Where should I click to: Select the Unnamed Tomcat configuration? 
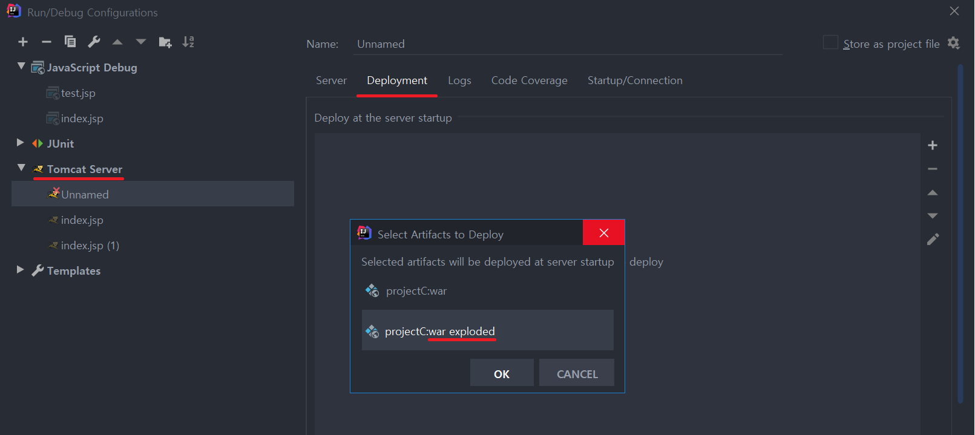pos(153,194)
